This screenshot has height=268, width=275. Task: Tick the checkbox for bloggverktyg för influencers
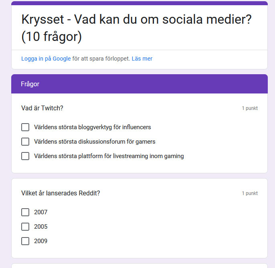(25, 127)
